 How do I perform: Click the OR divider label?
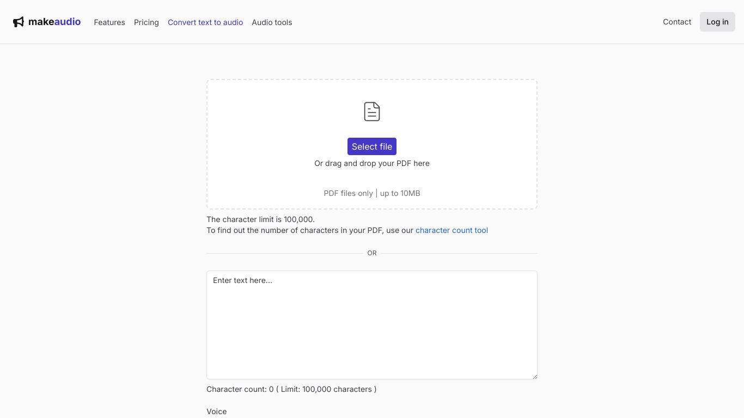372,253
